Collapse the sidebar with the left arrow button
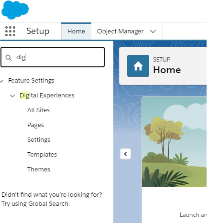Screen dimensions: 208x223 coord(125,154)
